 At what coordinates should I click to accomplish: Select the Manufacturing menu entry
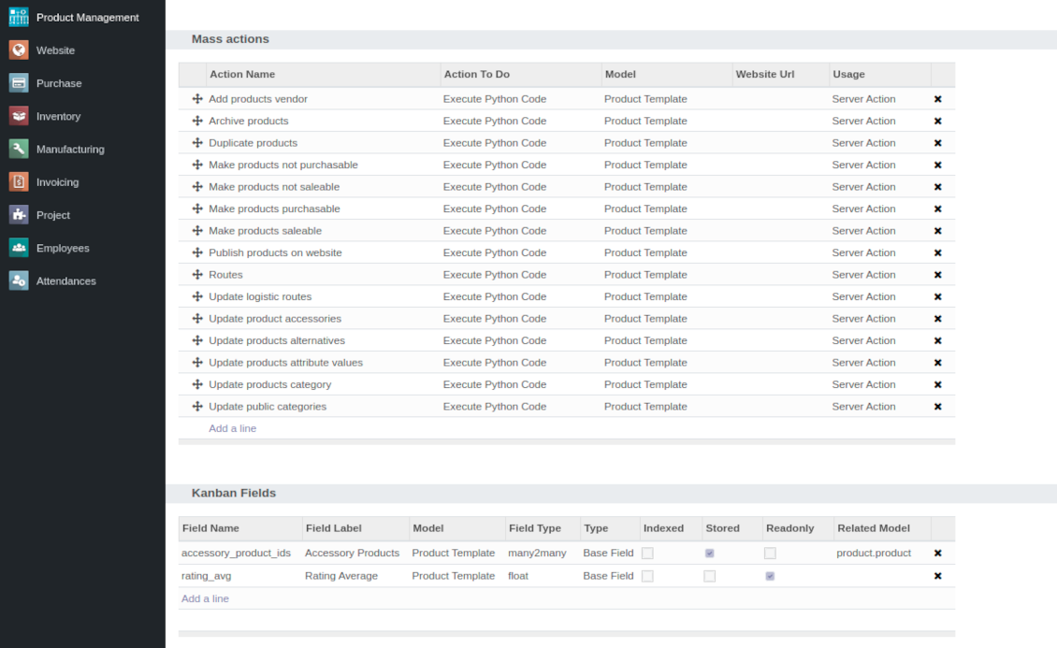70,150
